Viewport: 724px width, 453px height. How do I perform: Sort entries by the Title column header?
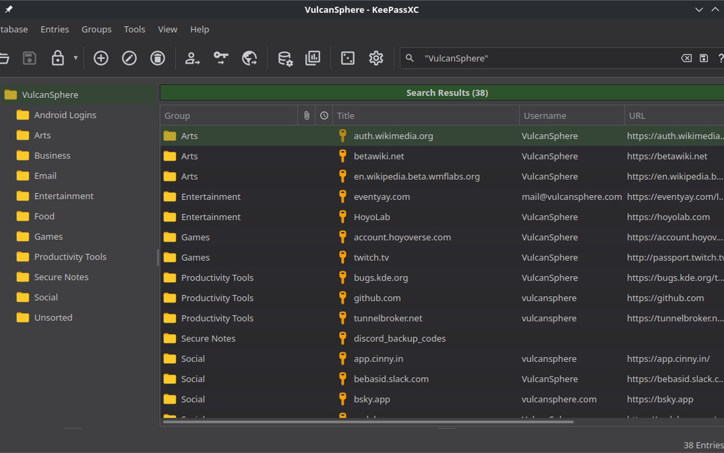(426, 116)
